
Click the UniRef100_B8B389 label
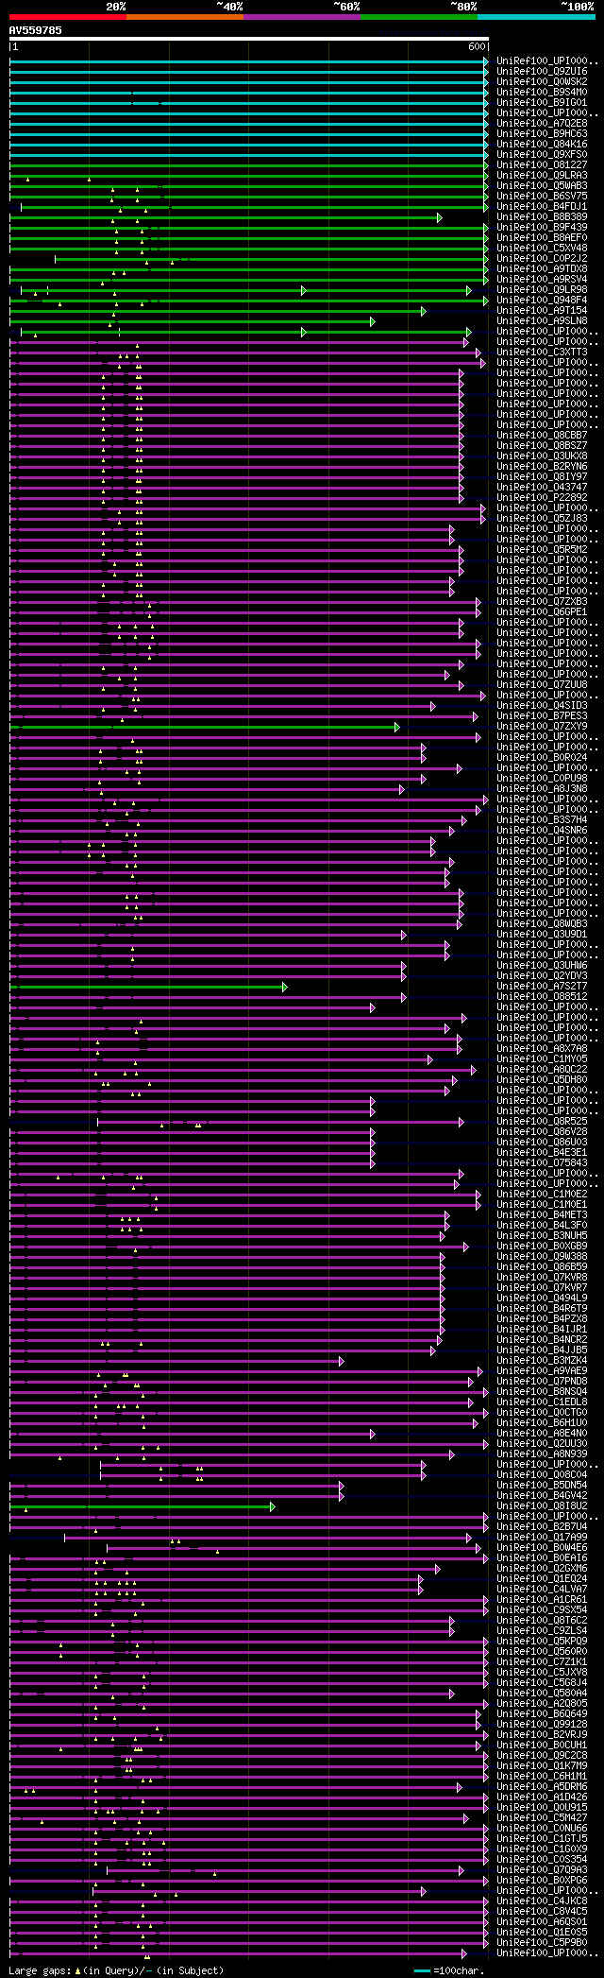tap(542, 217)
